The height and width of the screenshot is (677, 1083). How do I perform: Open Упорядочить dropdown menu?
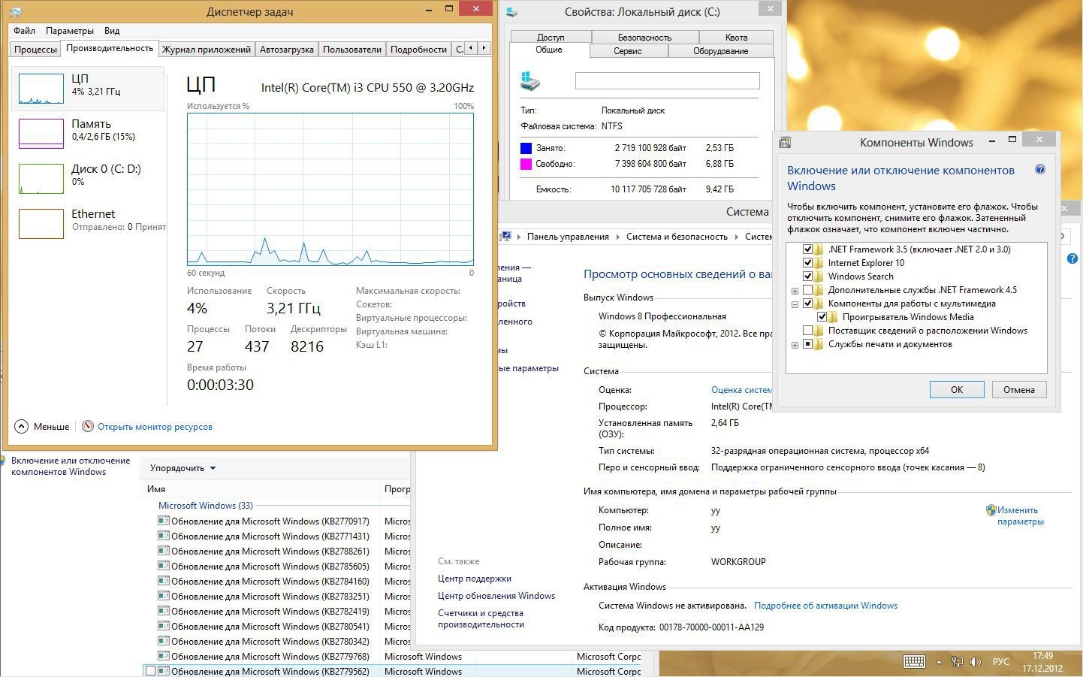tap(183, 468)
